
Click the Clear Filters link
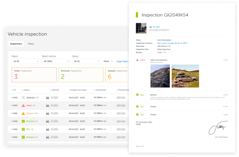coord(122,61)
